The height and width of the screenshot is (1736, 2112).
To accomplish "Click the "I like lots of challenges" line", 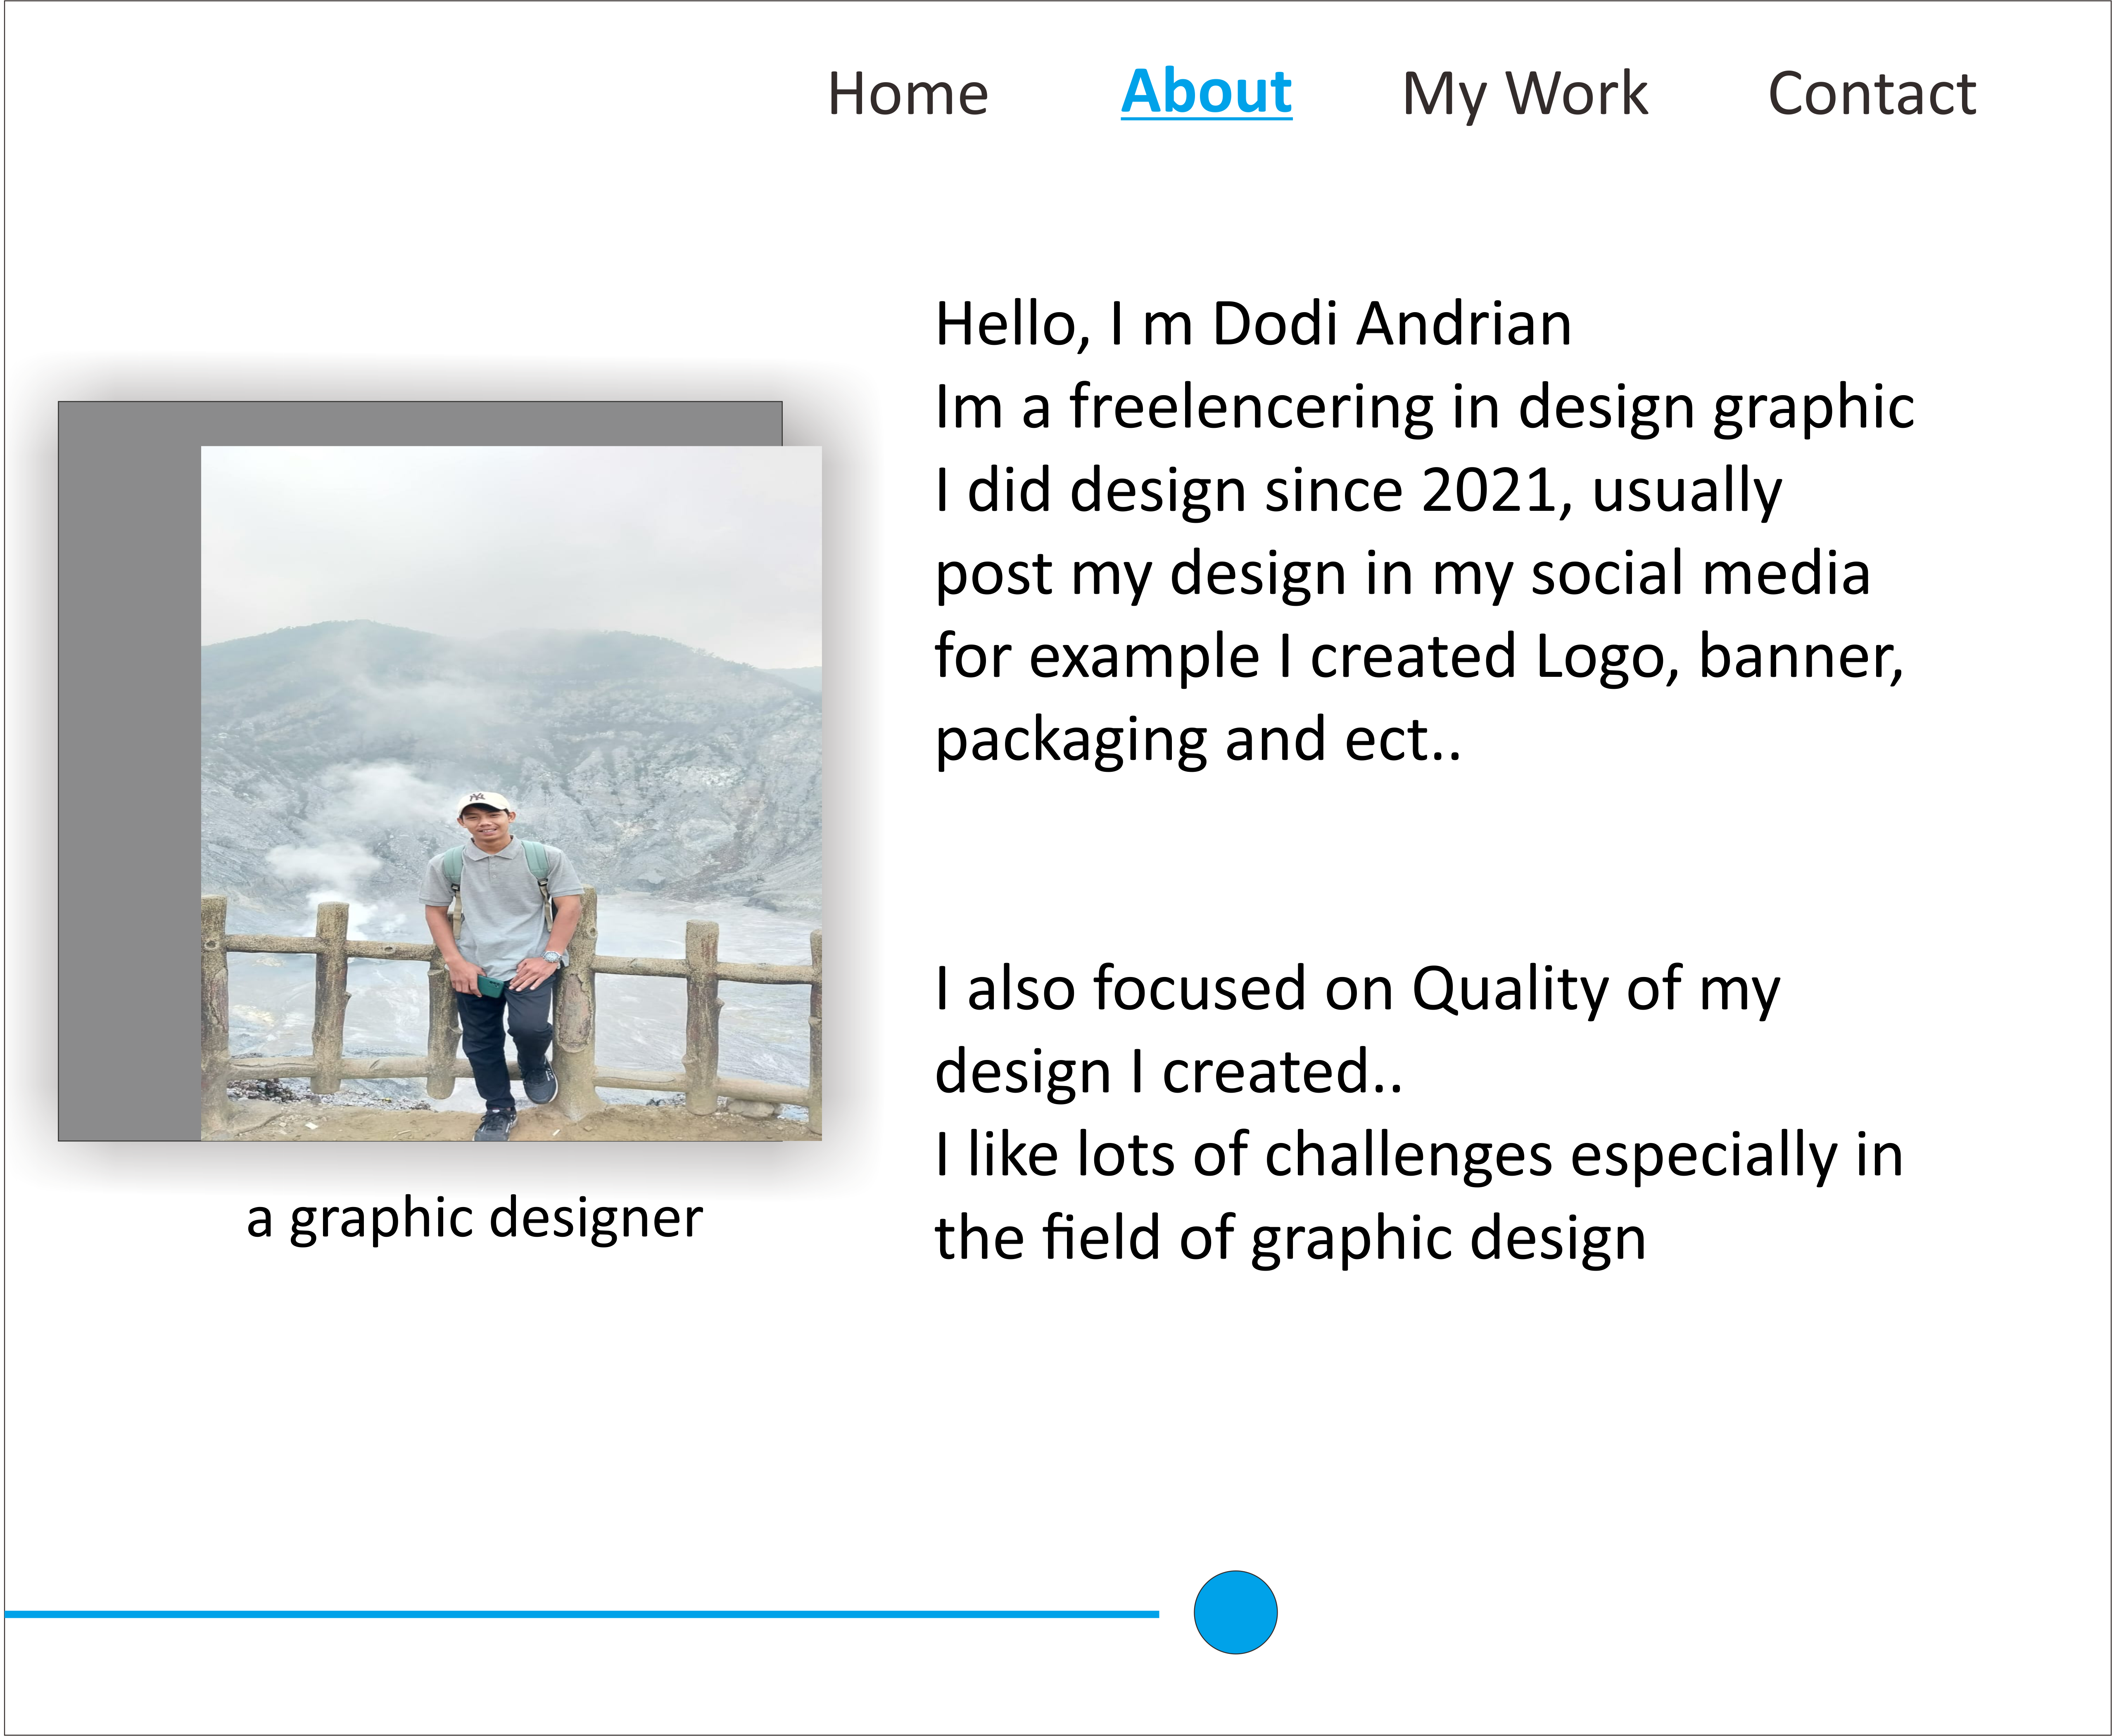I will (x=1418, y=1155).
